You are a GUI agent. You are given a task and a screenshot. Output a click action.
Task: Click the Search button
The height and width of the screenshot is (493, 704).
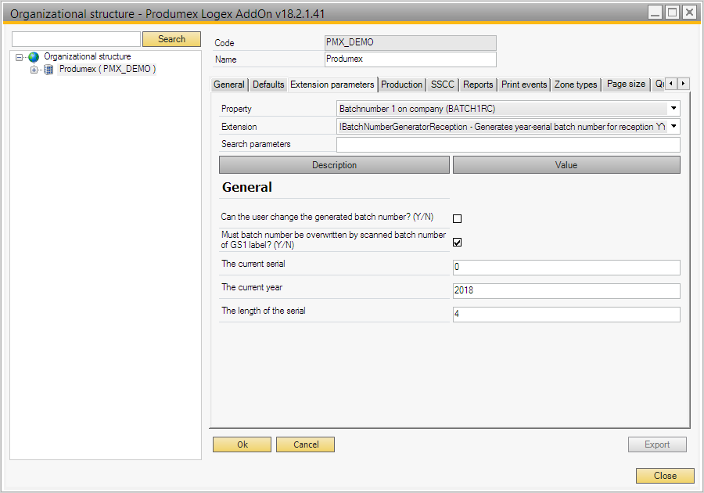pyautogui.click(x=171, y=39)
